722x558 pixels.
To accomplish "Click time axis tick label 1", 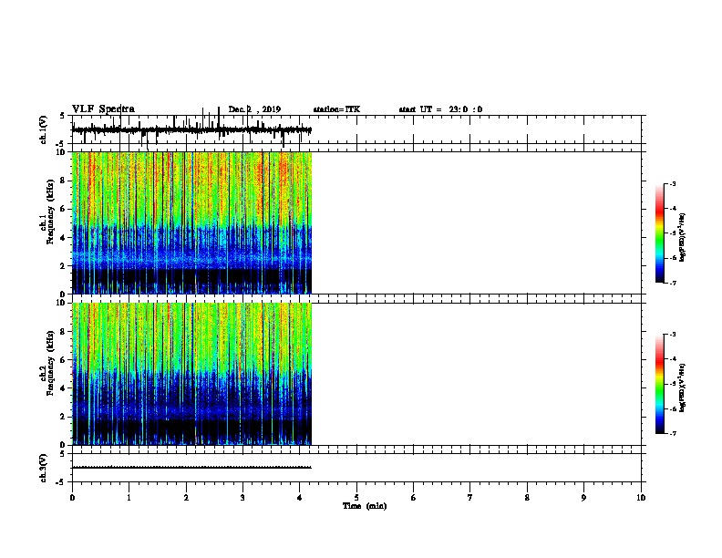I will tap(129, 498).
